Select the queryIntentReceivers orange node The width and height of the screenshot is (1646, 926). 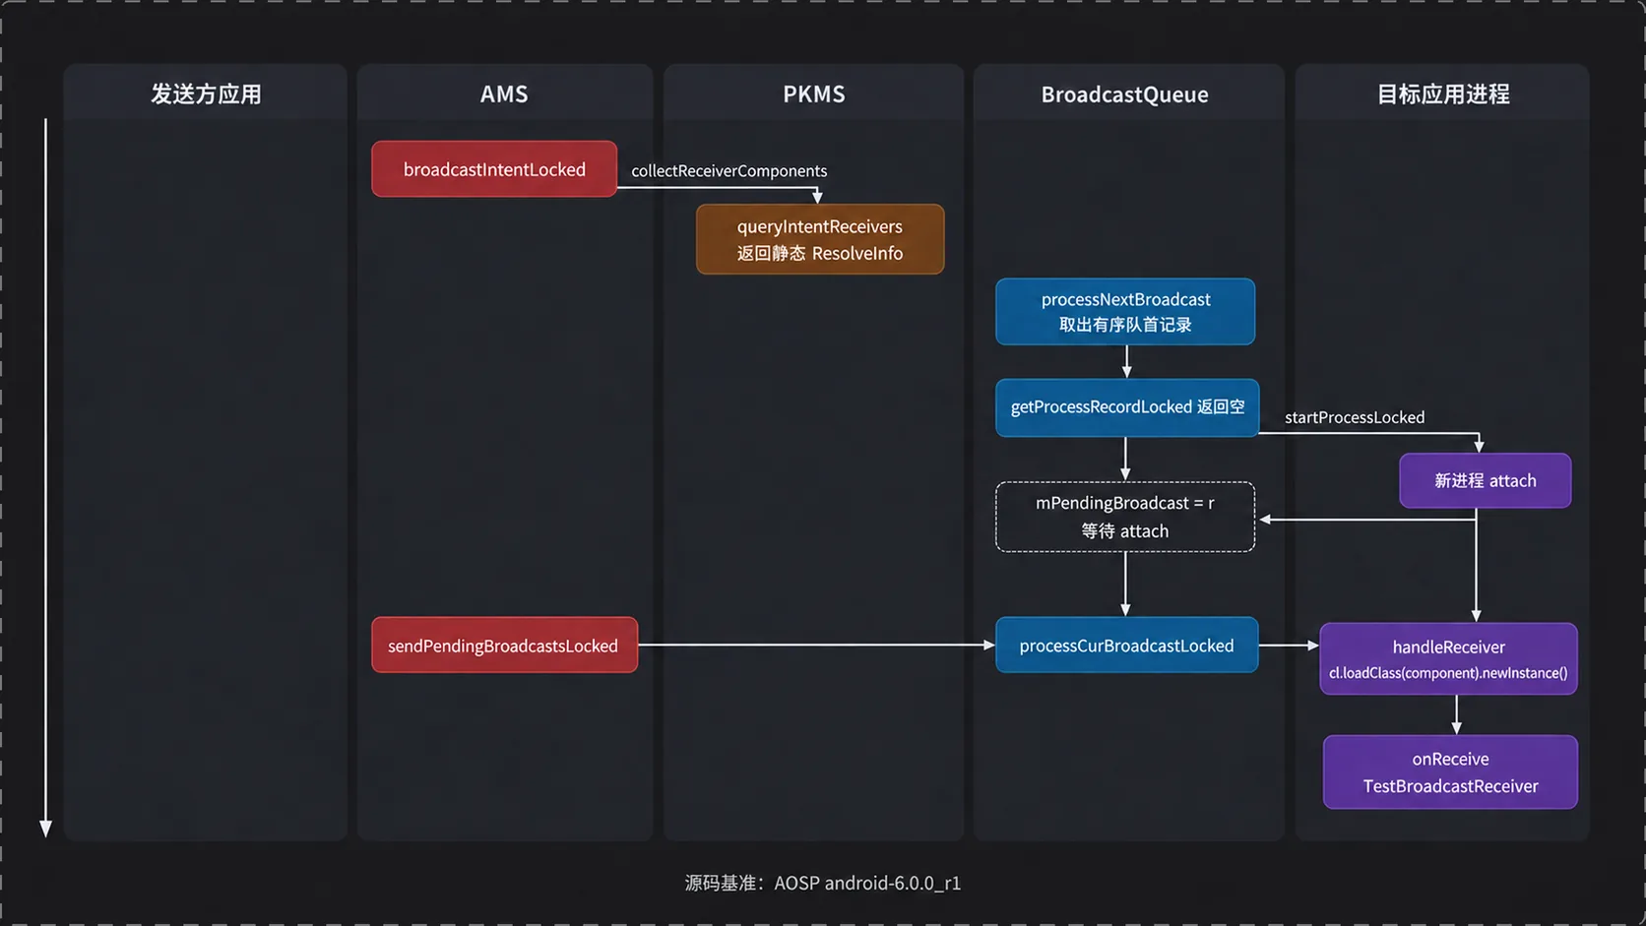click(x=820, y=239)
